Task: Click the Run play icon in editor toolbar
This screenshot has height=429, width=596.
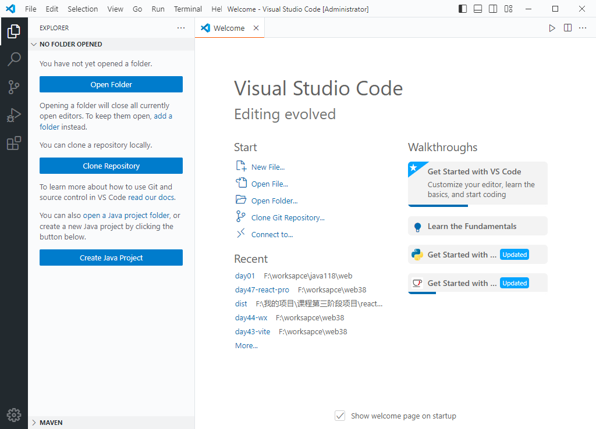Action: (x=552, y=28)
